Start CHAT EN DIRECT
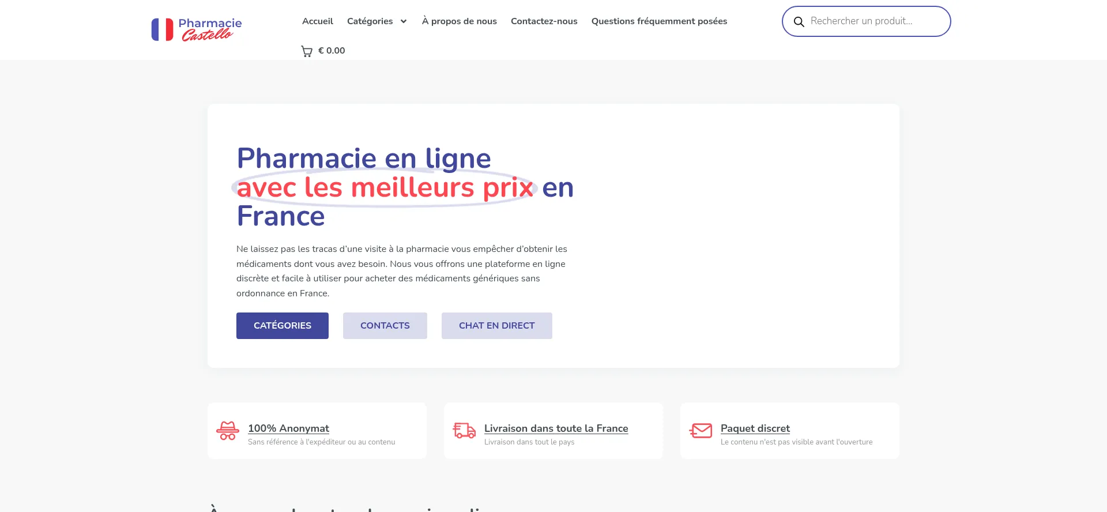 pyautogui.click(x=496, y=326)
